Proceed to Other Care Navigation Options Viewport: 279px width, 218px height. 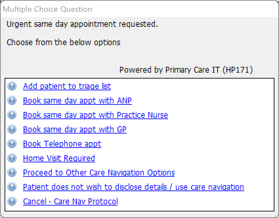tap(99, 173)
